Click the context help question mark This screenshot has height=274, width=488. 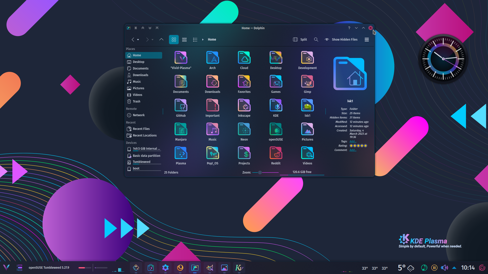pyautogui.click(x=349, y=28)
